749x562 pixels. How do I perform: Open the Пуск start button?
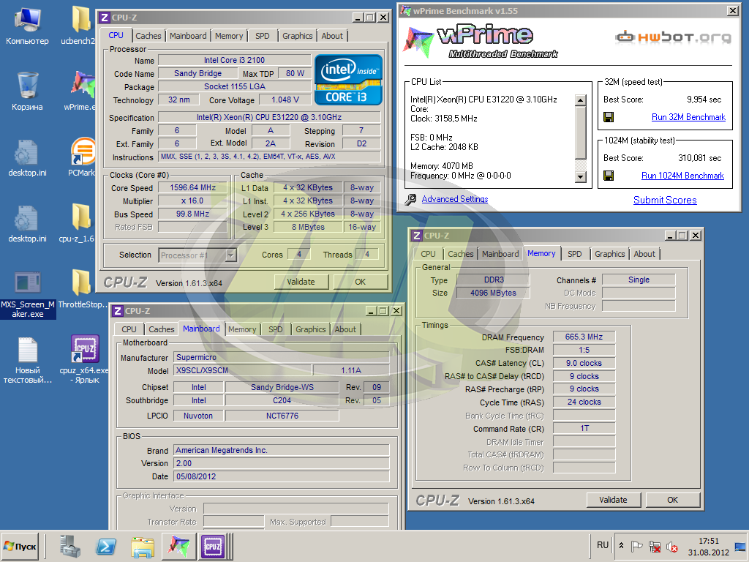pyautogui.click(x=20, y=546)
